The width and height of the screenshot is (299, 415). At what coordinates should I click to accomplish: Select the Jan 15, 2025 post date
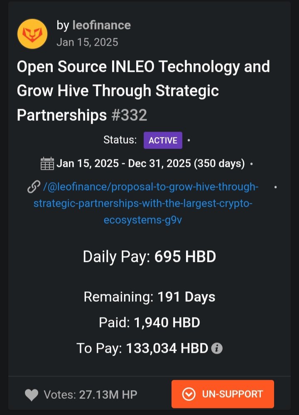point(87,42)
